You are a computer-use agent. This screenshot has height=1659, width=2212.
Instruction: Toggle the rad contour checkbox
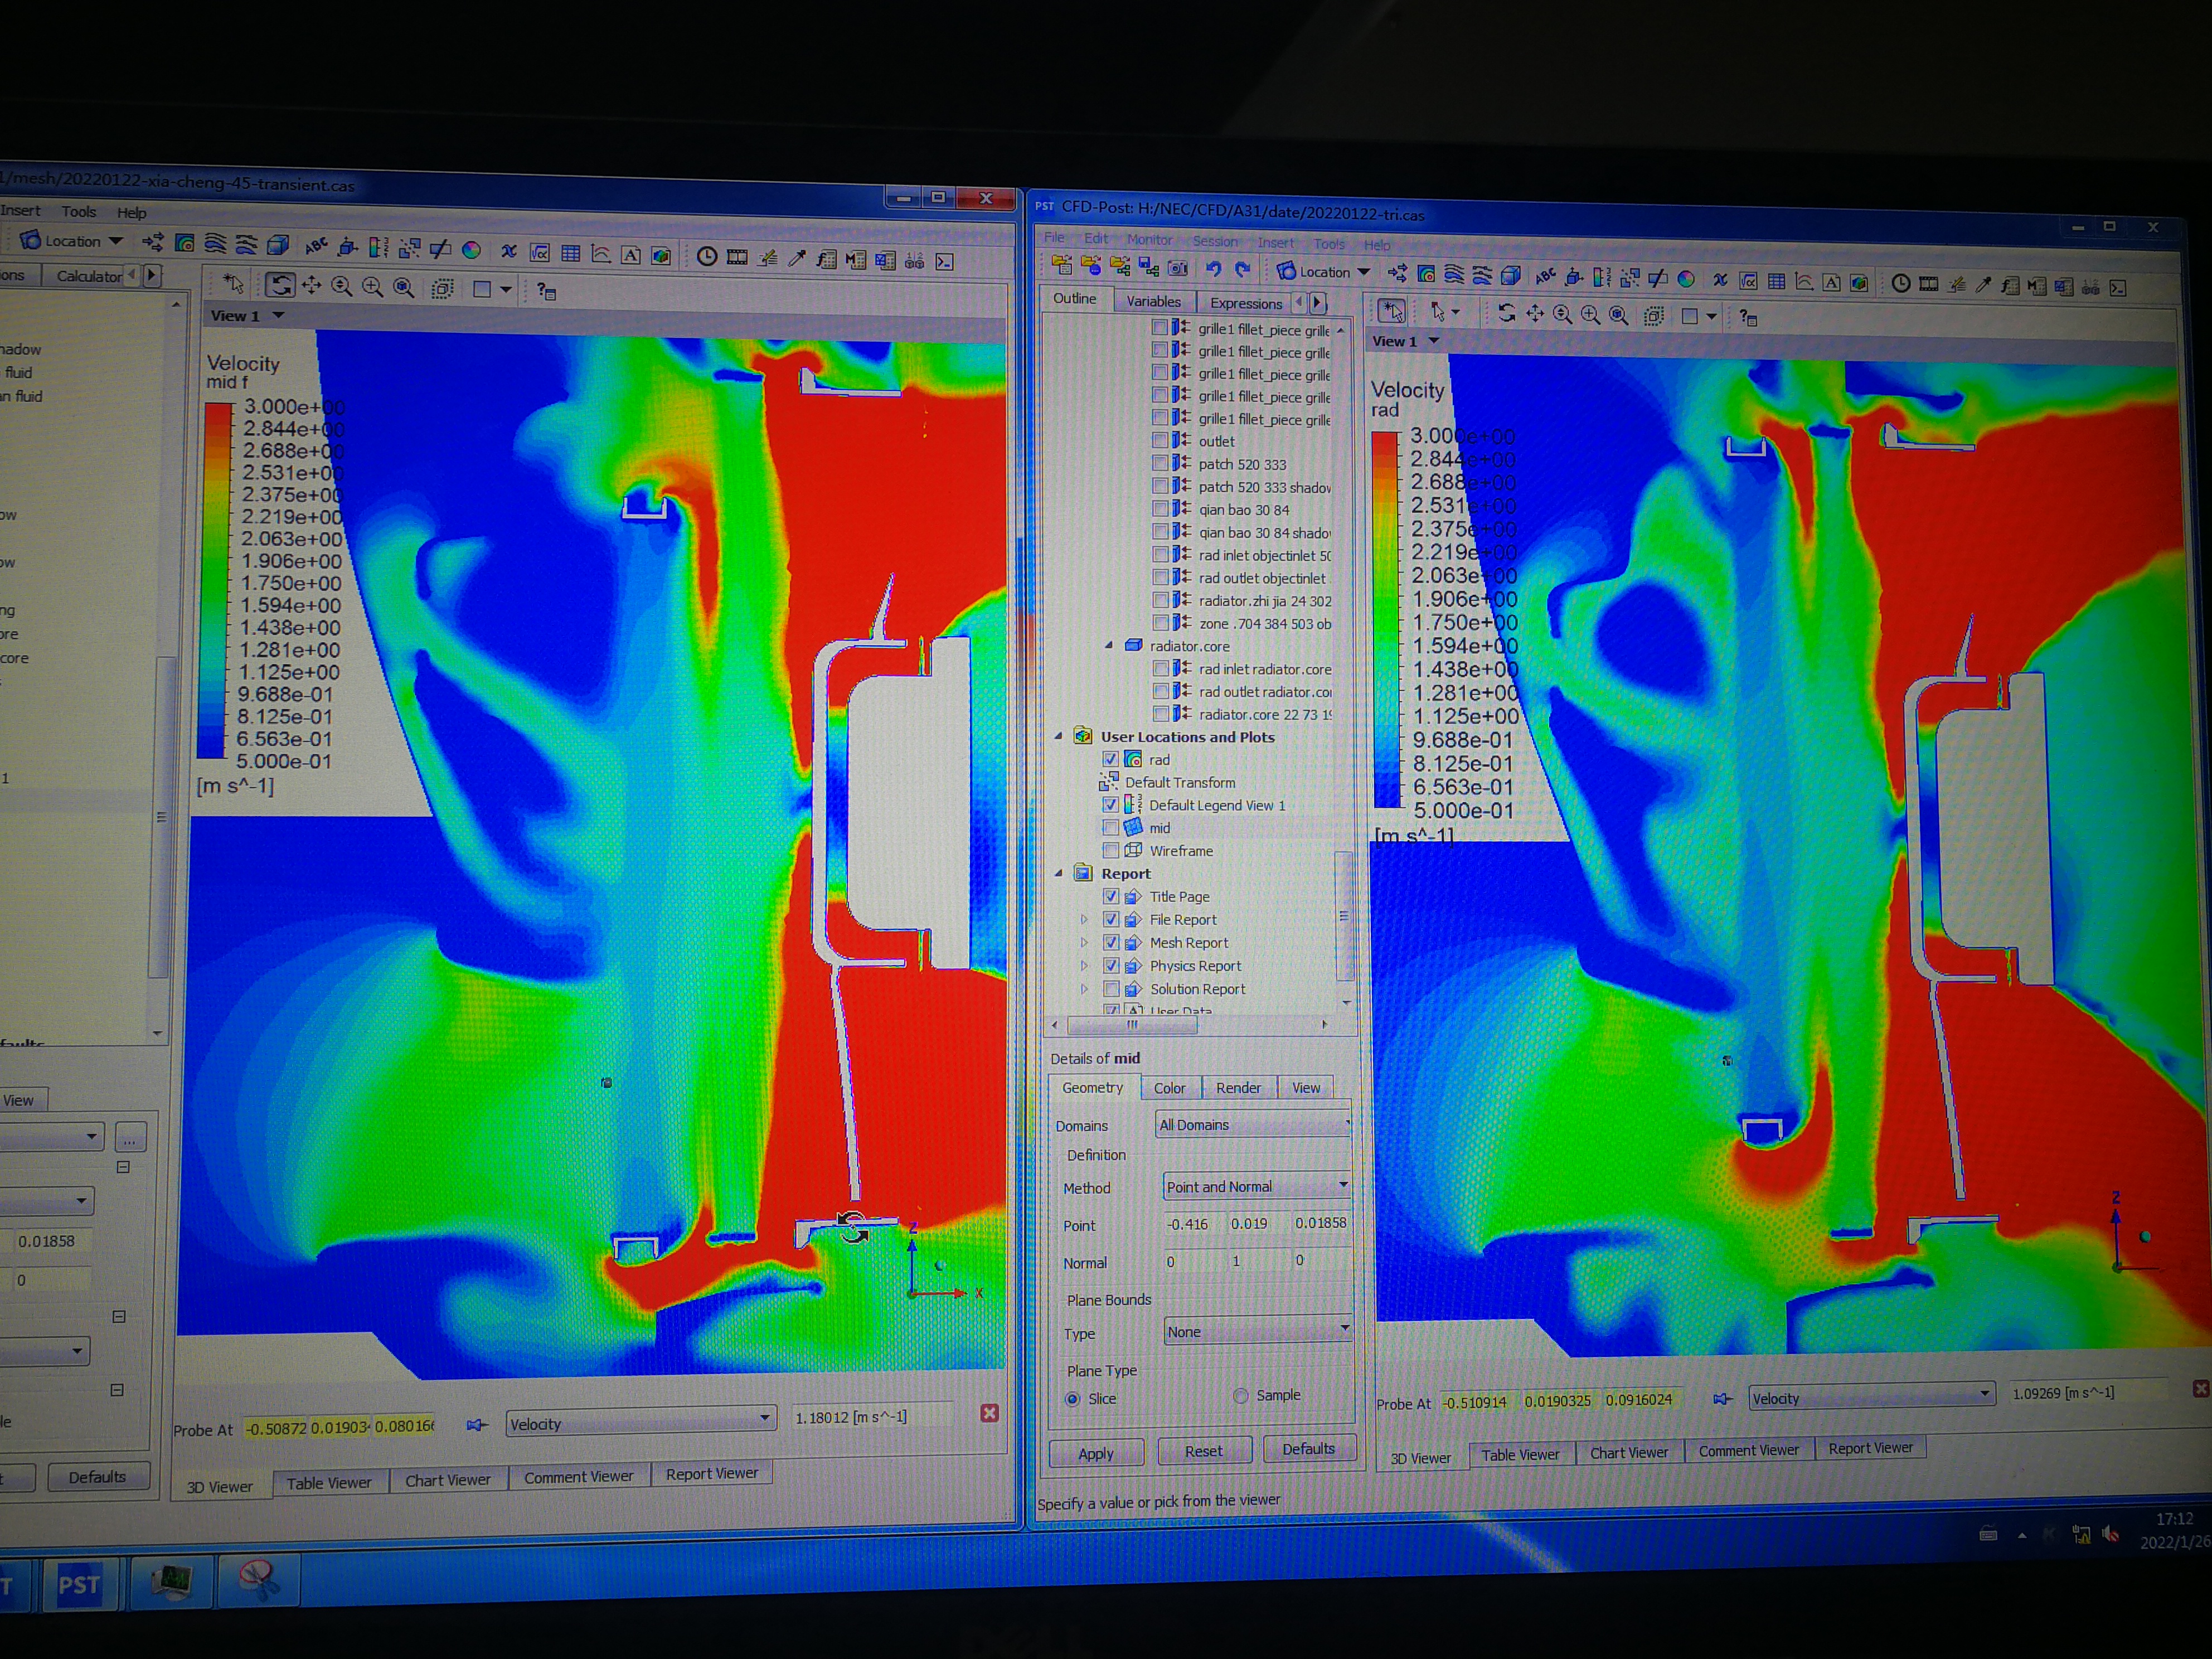coord(1110,759)
